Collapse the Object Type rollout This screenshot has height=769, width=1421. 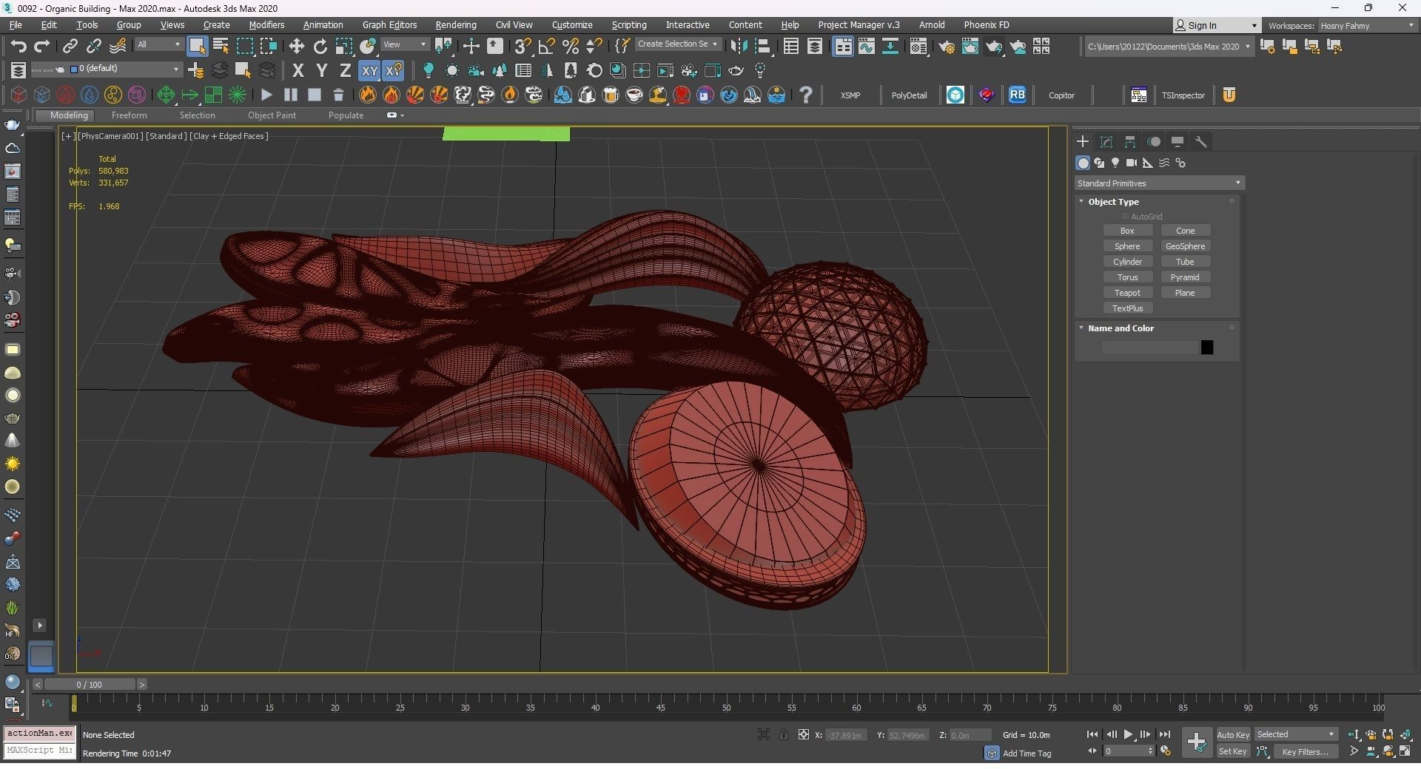click(1081, 202)
